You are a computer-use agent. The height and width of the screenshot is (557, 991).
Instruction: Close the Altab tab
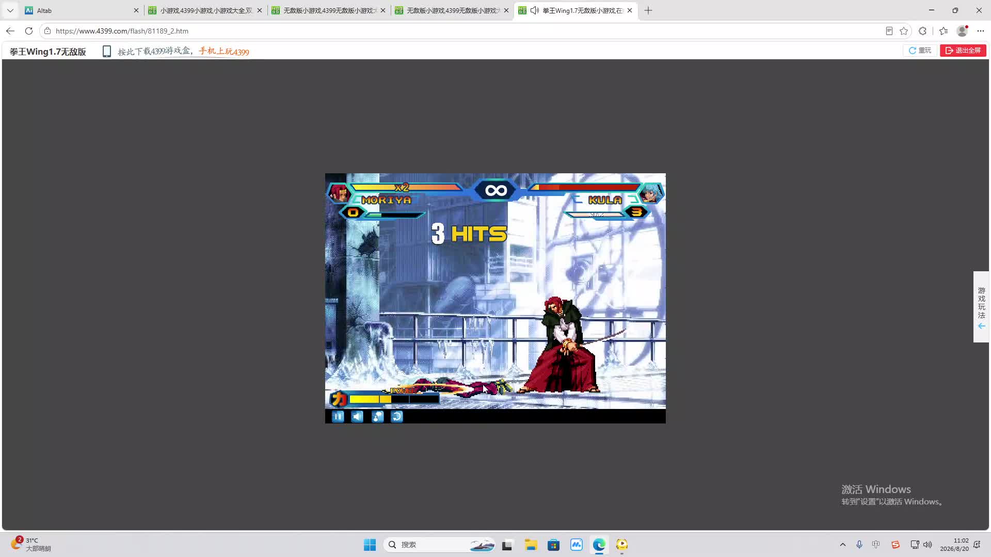click(136, 10)
